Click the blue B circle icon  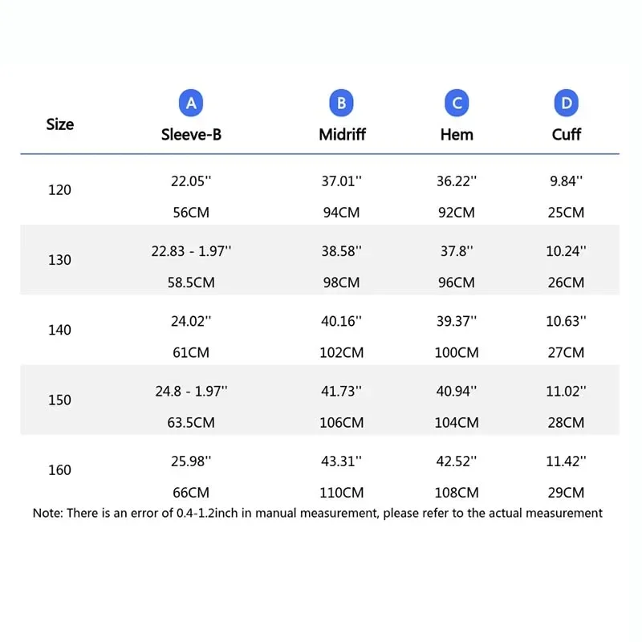341,104
